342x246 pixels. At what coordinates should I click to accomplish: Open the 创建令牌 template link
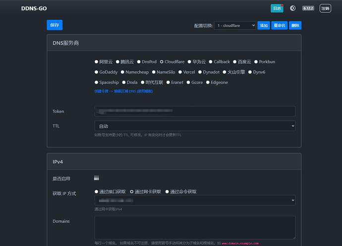123,92
